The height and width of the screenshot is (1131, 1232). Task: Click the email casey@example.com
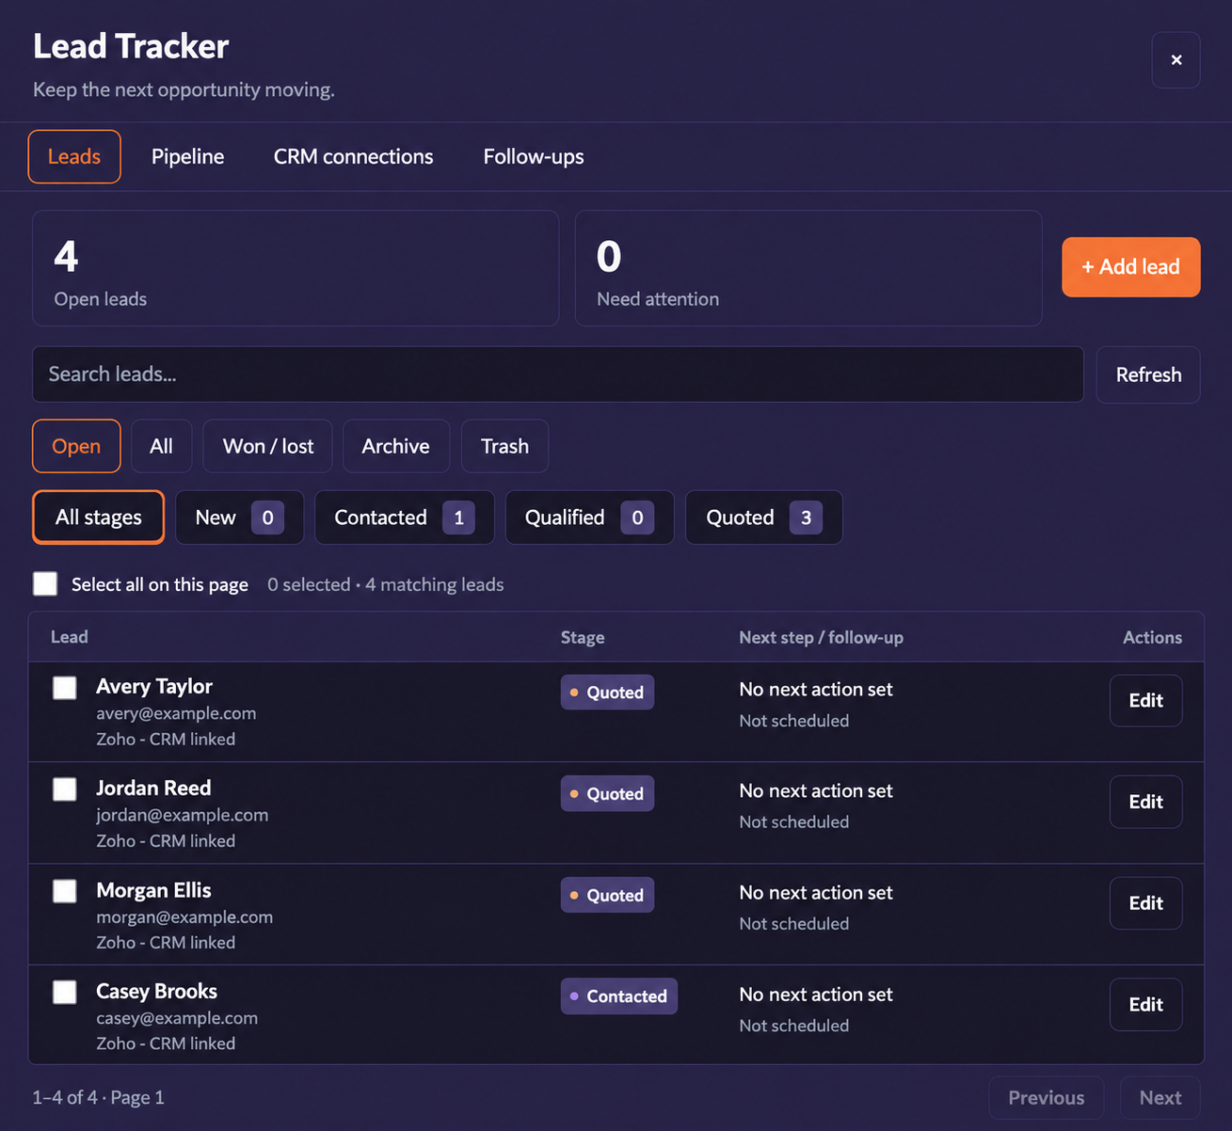[177, 1018]
